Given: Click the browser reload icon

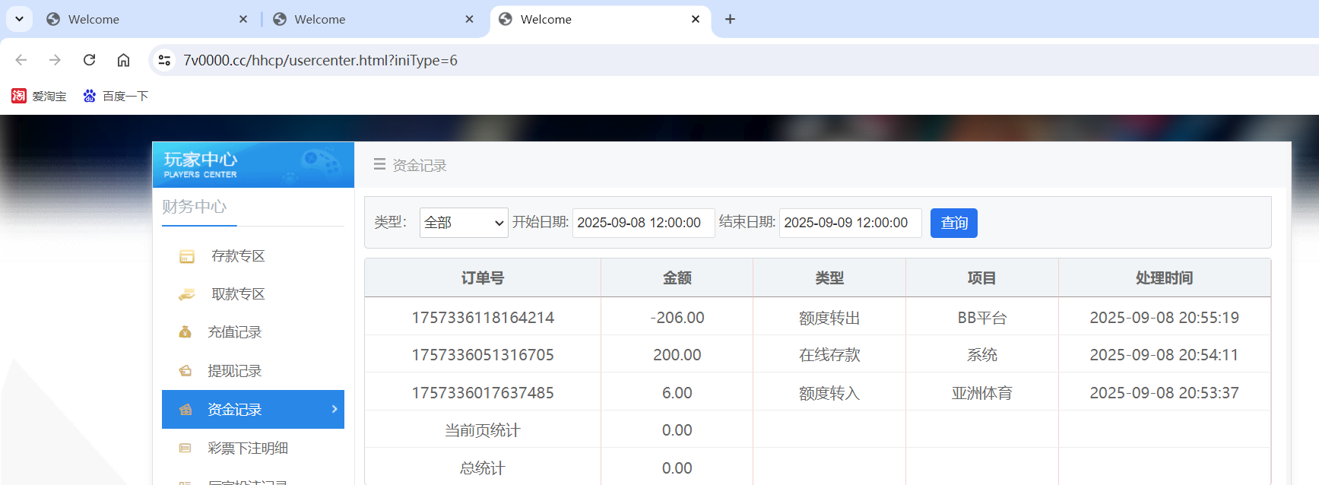Looking at the screenshot, I should 89,60.
